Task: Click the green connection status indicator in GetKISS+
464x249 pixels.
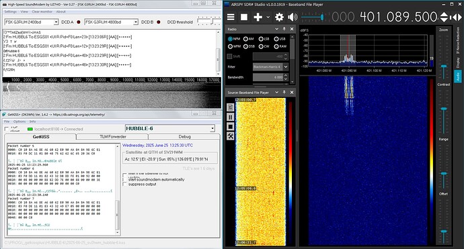Action: (x=30, y=129)
